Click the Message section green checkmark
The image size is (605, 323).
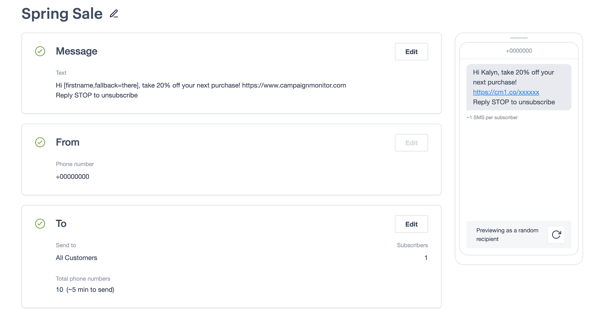40,51
